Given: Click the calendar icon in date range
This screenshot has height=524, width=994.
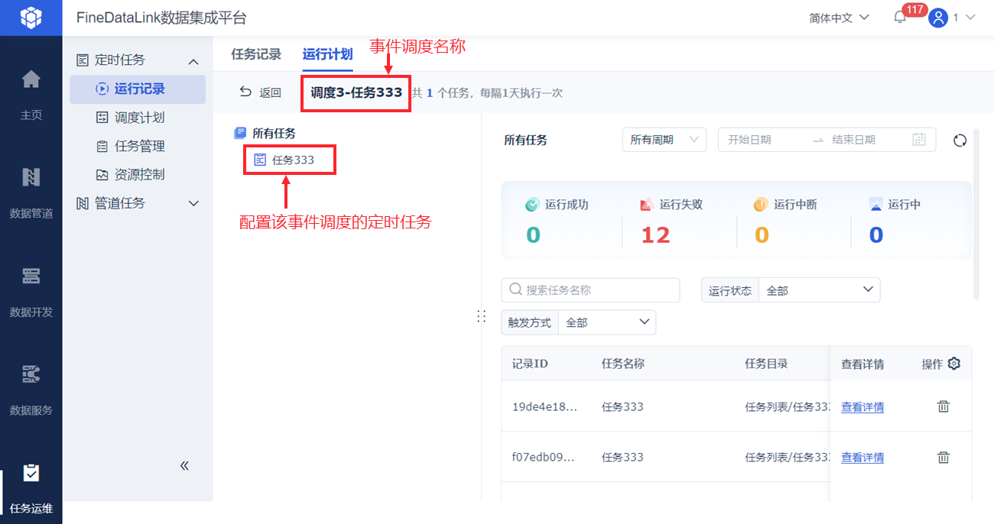Looking at the screenshot, I should click(x=919, y=139).
